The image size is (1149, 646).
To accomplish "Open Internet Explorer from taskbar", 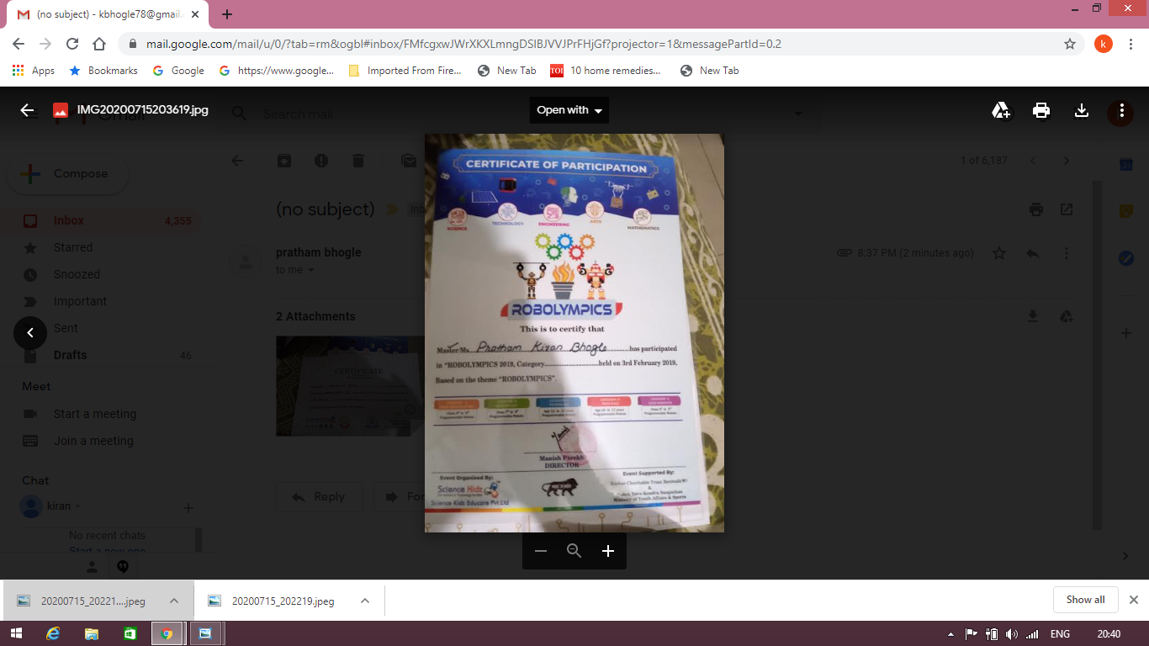I will pos(53,633).
